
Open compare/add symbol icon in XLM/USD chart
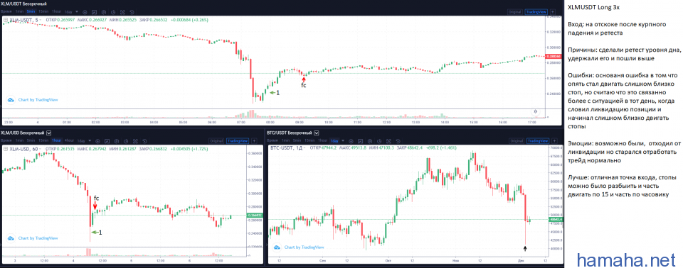click(97, 141)
